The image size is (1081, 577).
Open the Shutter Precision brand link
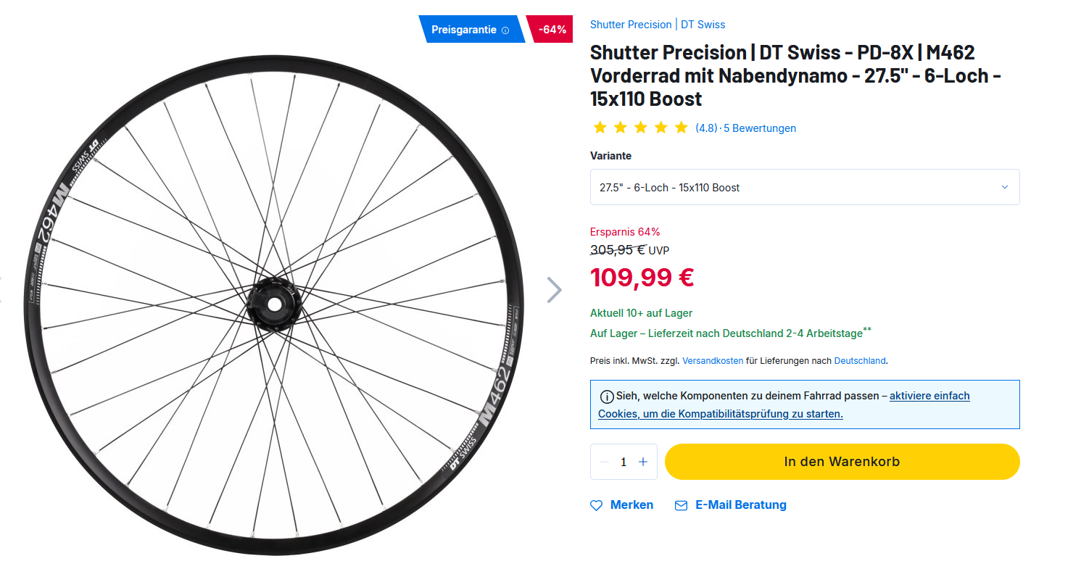[631, 25]
